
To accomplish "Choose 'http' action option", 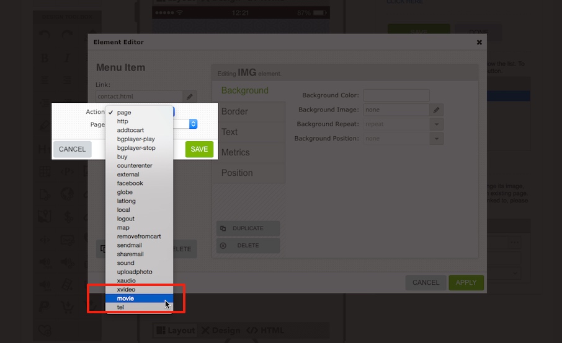I will [x=139, y=121].
